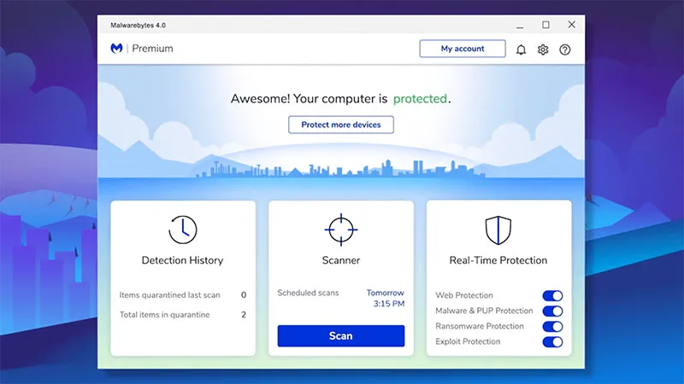This screenshot has width=684, height=384.
Task: Switch off Ransomware Protection
Action: 552,327
